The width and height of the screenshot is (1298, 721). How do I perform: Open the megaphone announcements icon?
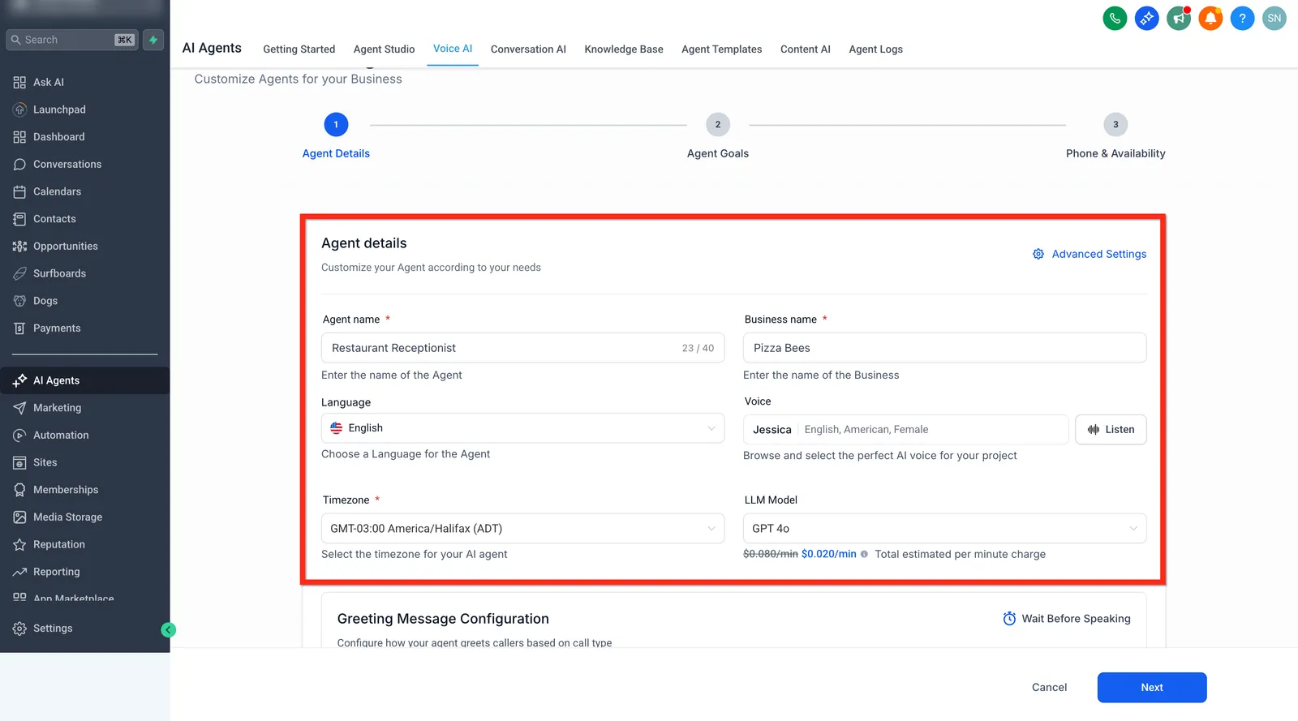pos(1178,18)
